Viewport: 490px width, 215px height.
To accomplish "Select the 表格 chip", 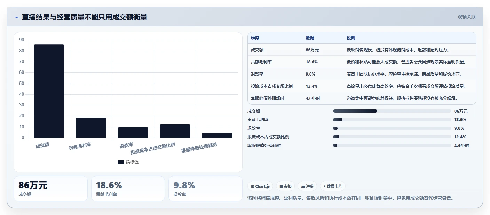I will 285,186.
